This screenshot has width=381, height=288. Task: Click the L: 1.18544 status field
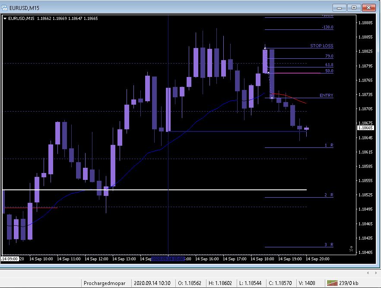(250, 283)
